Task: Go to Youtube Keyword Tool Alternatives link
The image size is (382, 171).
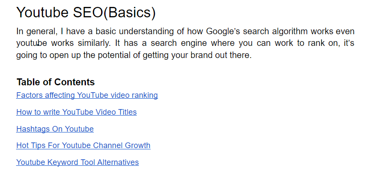Action: [x=77, y=162]
